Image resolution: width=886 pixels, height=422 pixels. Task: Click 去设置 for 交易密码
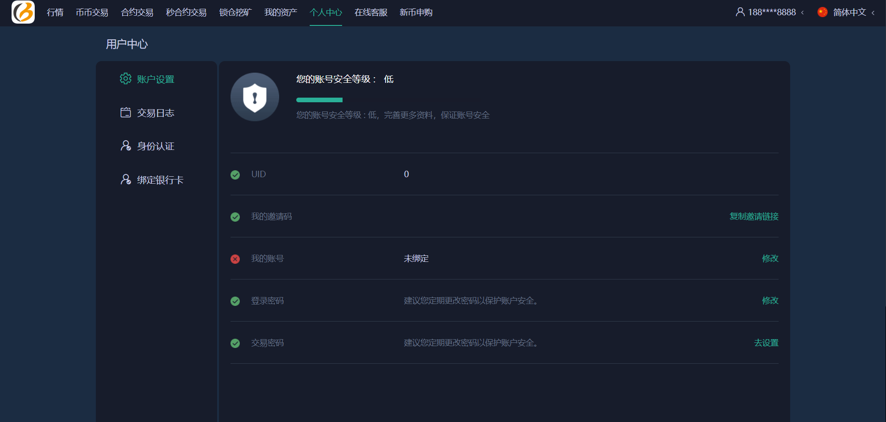coord(766,343)
